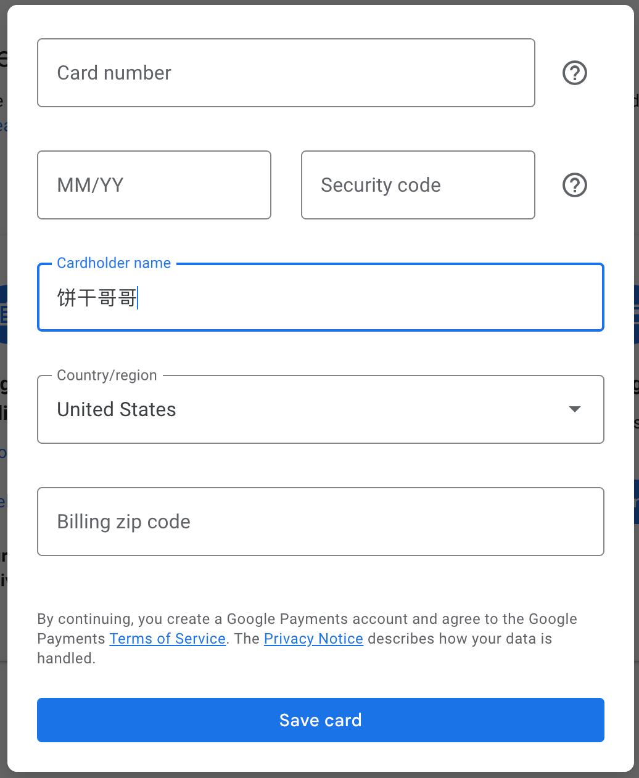Follow the Privacy Notice link
Image resolution: width=639 pixels, height=778 pixels.
313,639
